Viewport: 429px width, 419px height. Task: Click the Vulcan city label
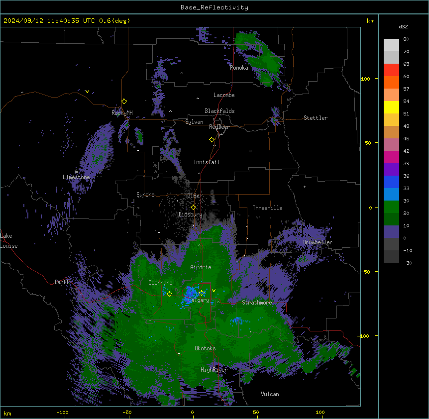[x=270, y=394]
